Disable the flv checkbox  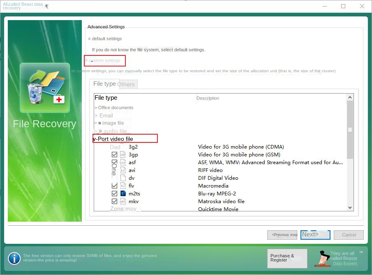pyautogui.click(x=114, y=186)
